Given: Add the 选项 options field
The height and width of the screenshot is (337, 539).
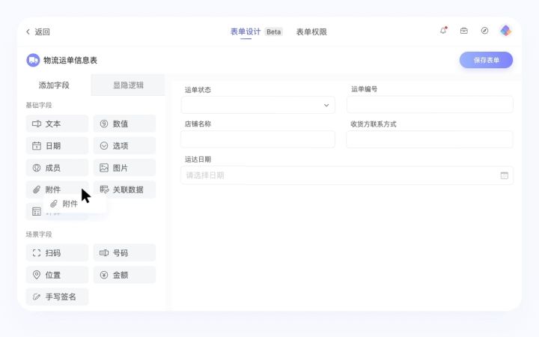Looking at the screenshot, I should pyautogui.click(x=124, y=146).
